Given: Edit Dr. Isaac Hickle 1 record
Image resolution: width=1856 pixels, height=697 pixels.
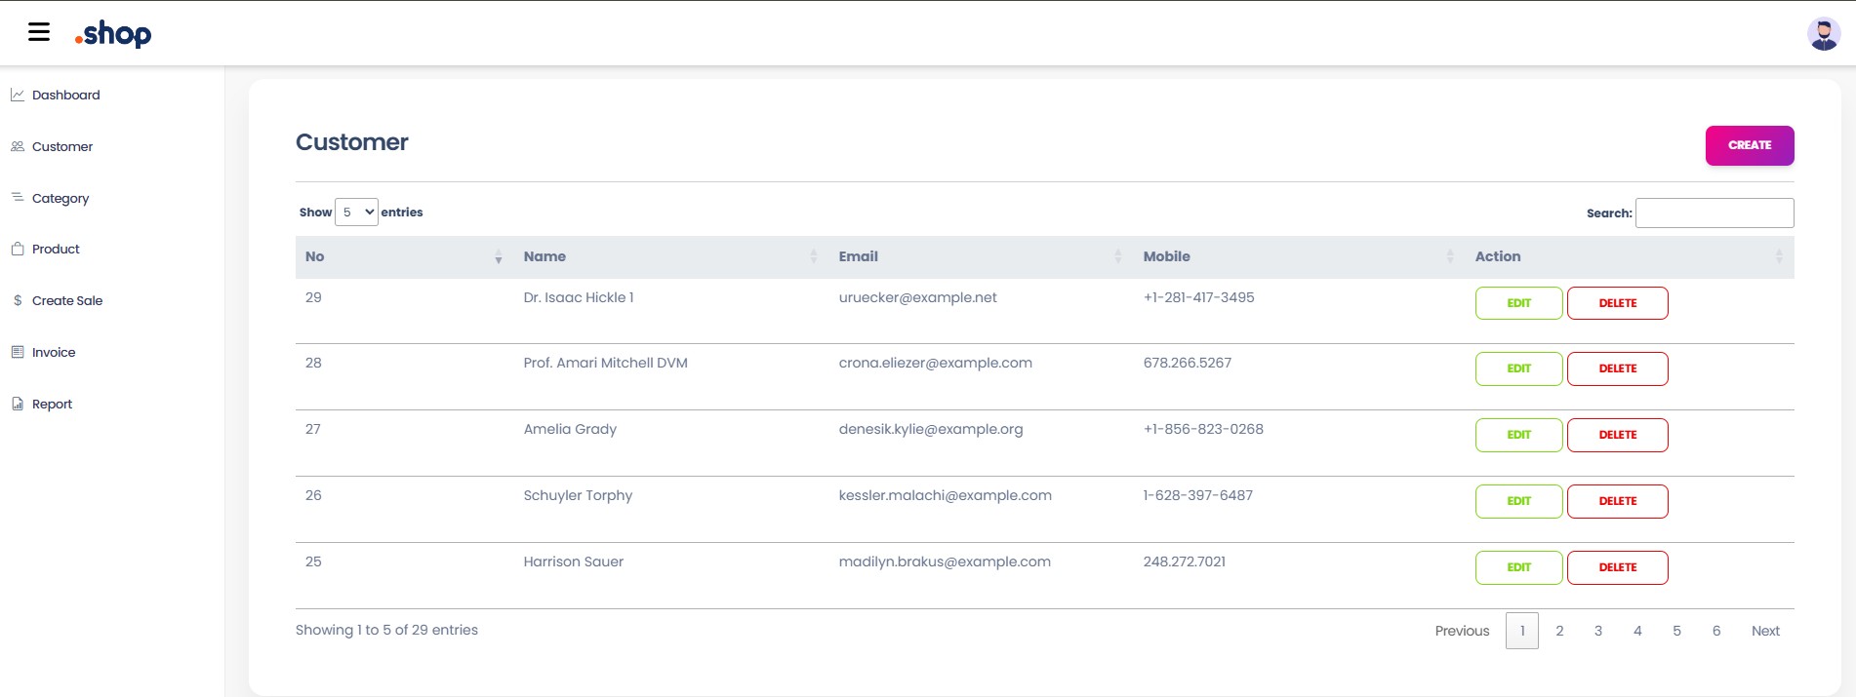Looking at the screenshot, I should point(1518,303).
